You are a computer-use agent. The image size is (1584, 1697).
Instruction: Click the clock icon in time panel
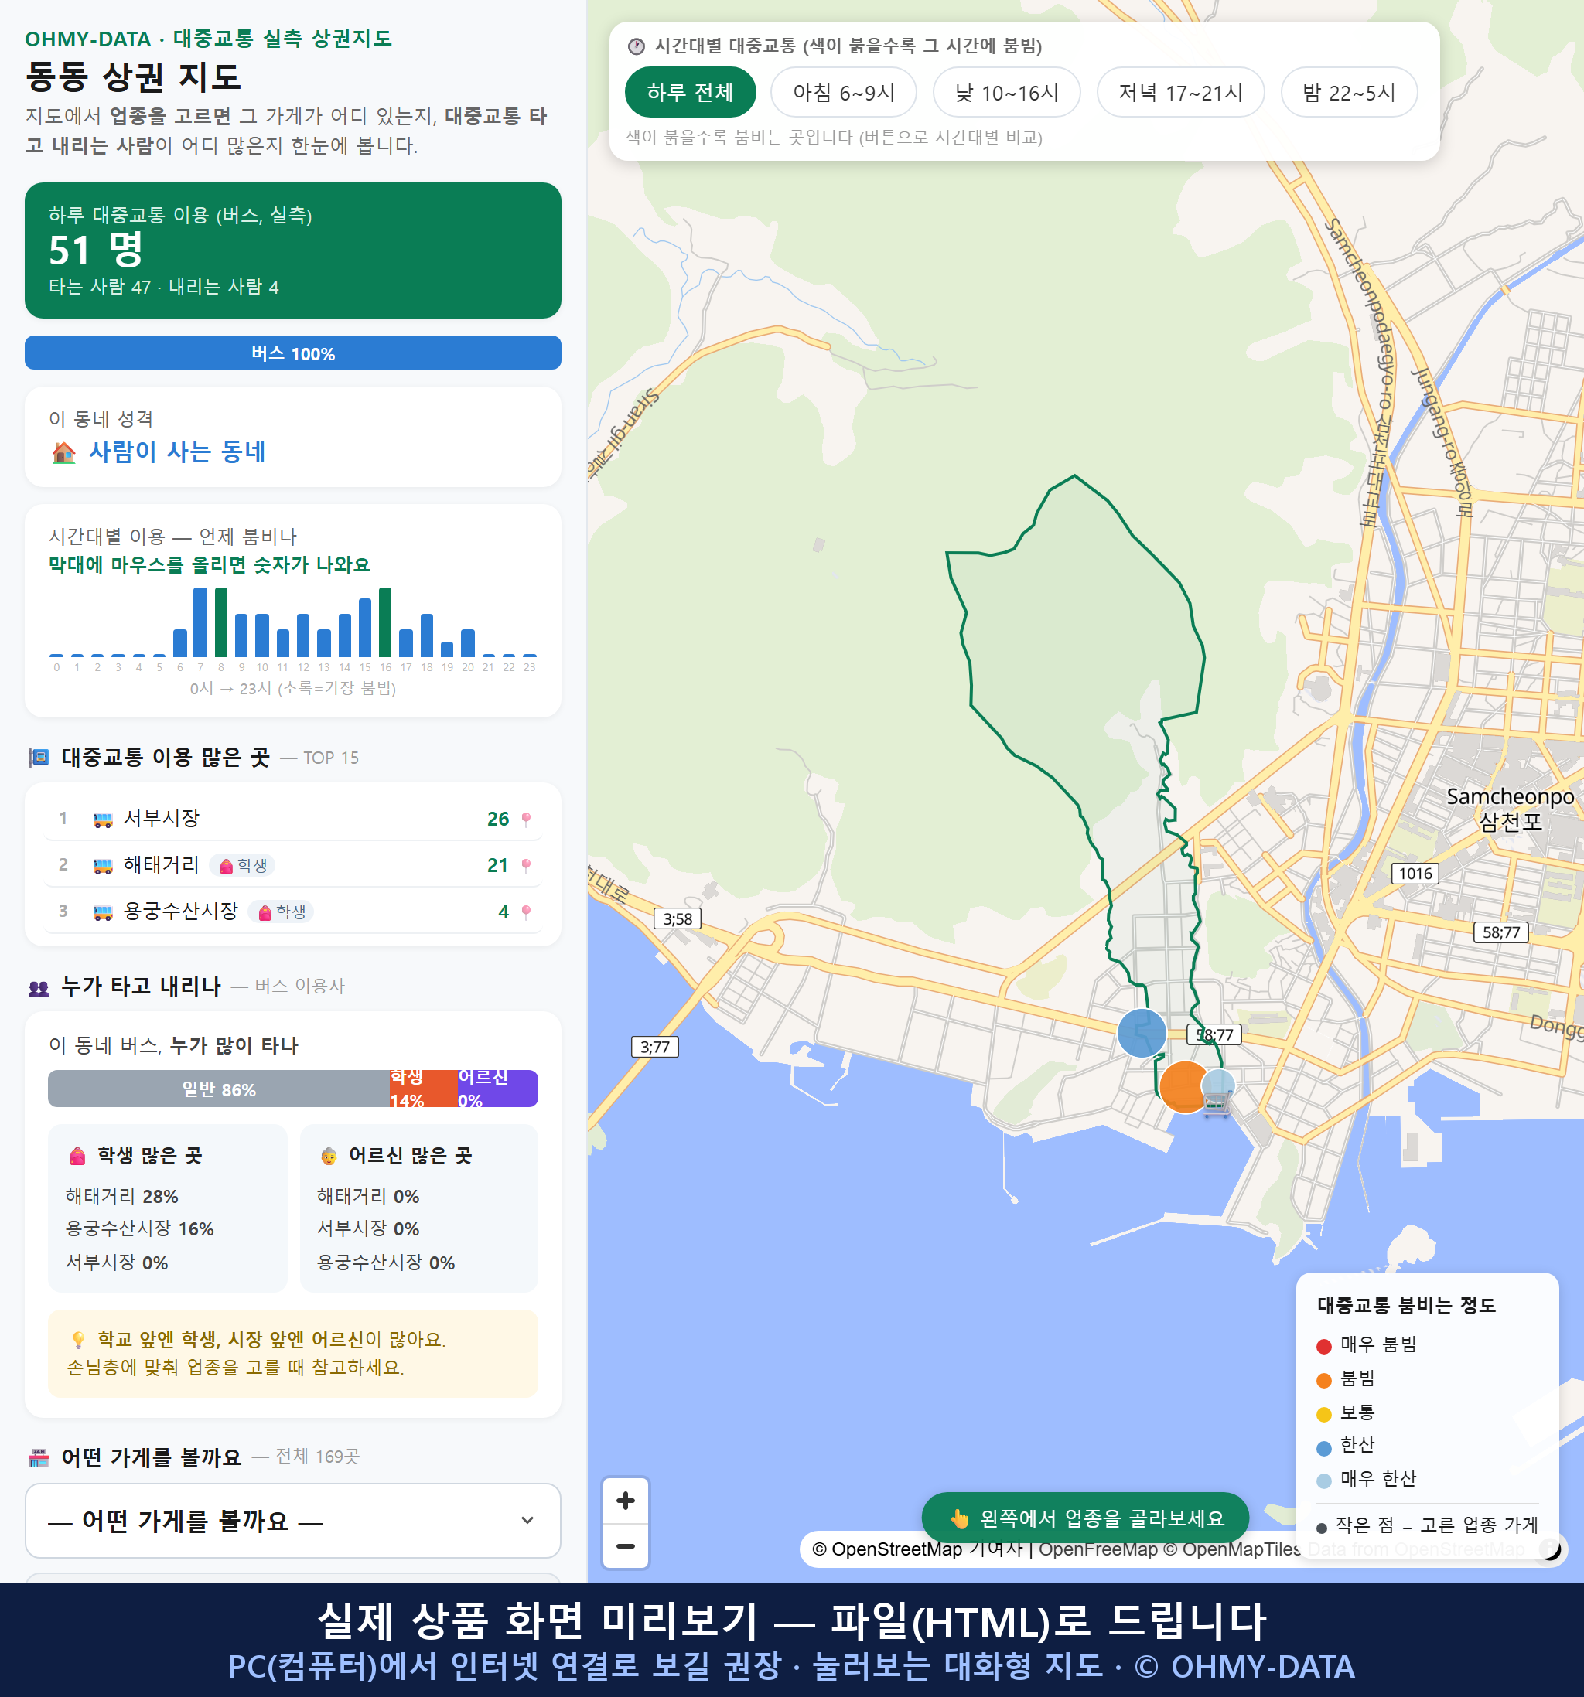click(x=637, y=46)
